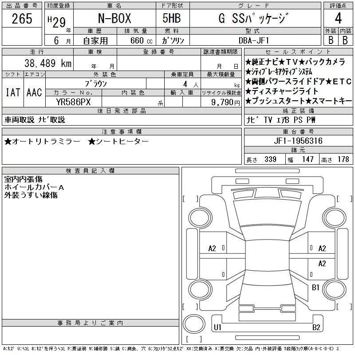Image resolution: width=355 pixels, height=355 pixels.
Task: Select the inspector note 外装うすい線傷
Action: coord(31,195)
